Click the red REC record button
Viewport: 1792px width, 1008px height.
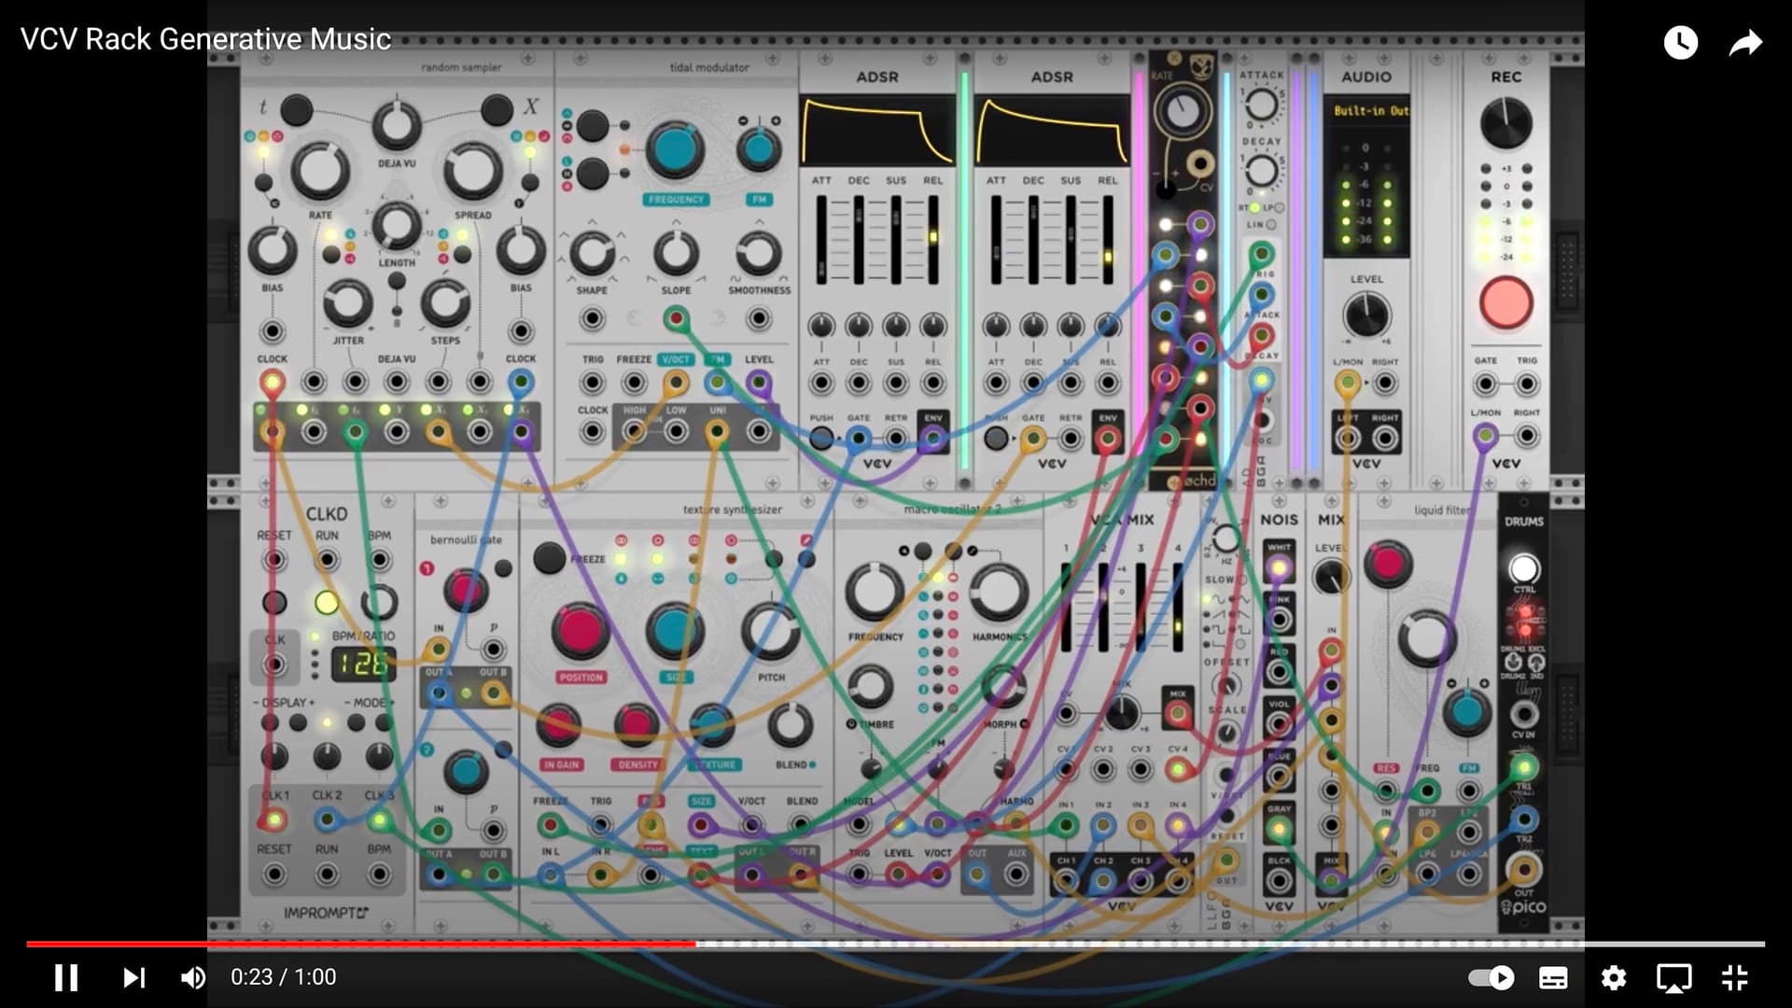[1505, 302]
